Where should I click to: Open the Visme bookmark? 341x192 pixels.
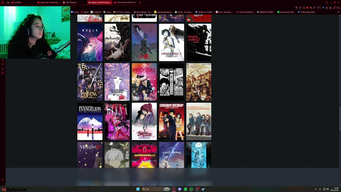point(107,12)
